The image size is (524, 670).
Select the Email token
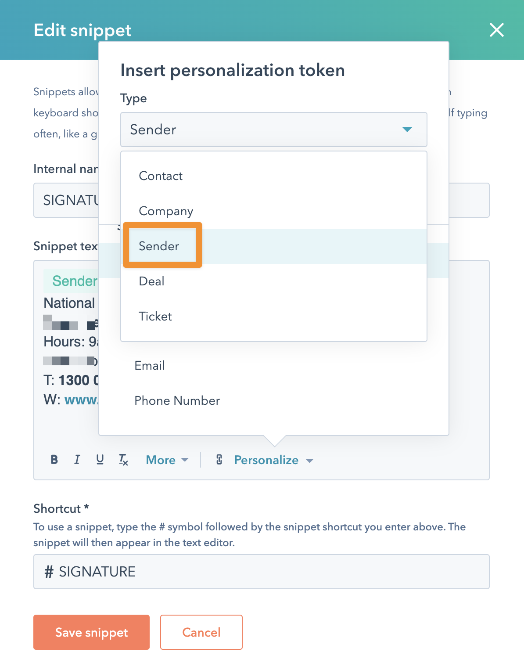tap(150, 366)
